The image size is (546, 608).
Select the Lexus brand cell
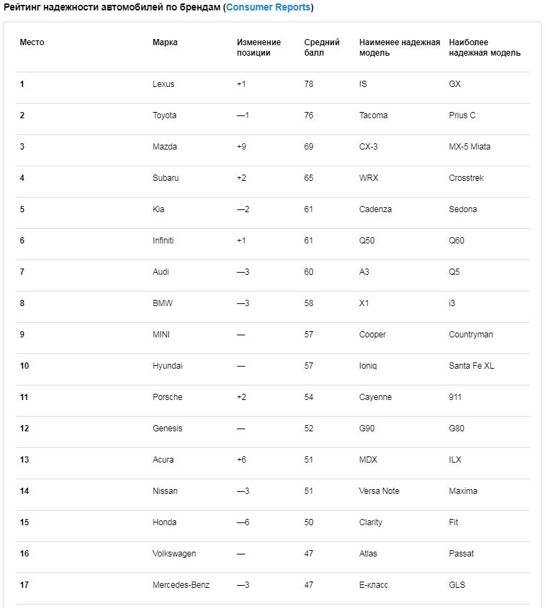[x=163, y=84]
